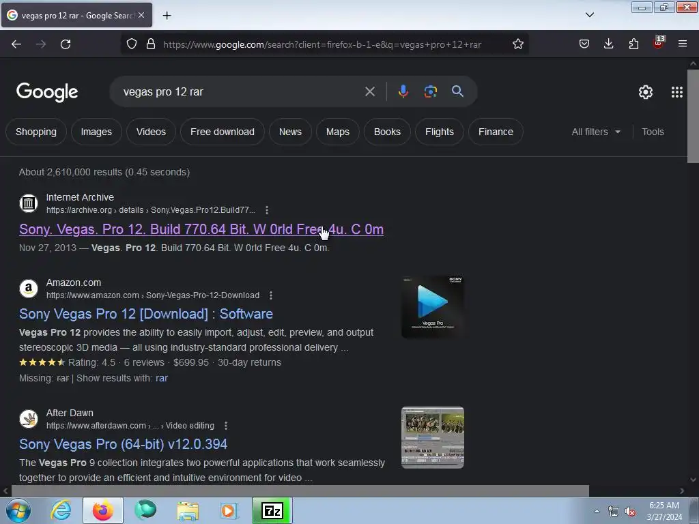Open After Dawn Sony Vegas Pro 64-bit link

click(123, 444)
